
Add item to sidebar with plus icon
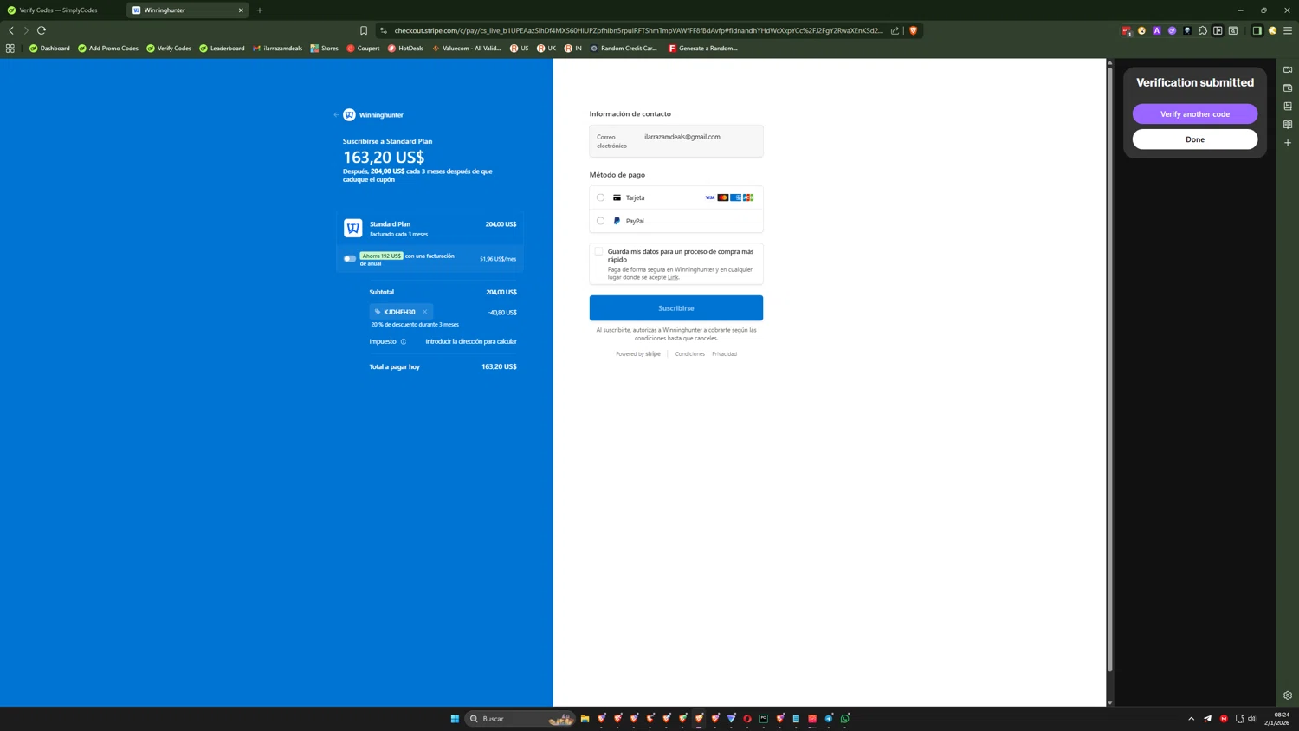1288,143
